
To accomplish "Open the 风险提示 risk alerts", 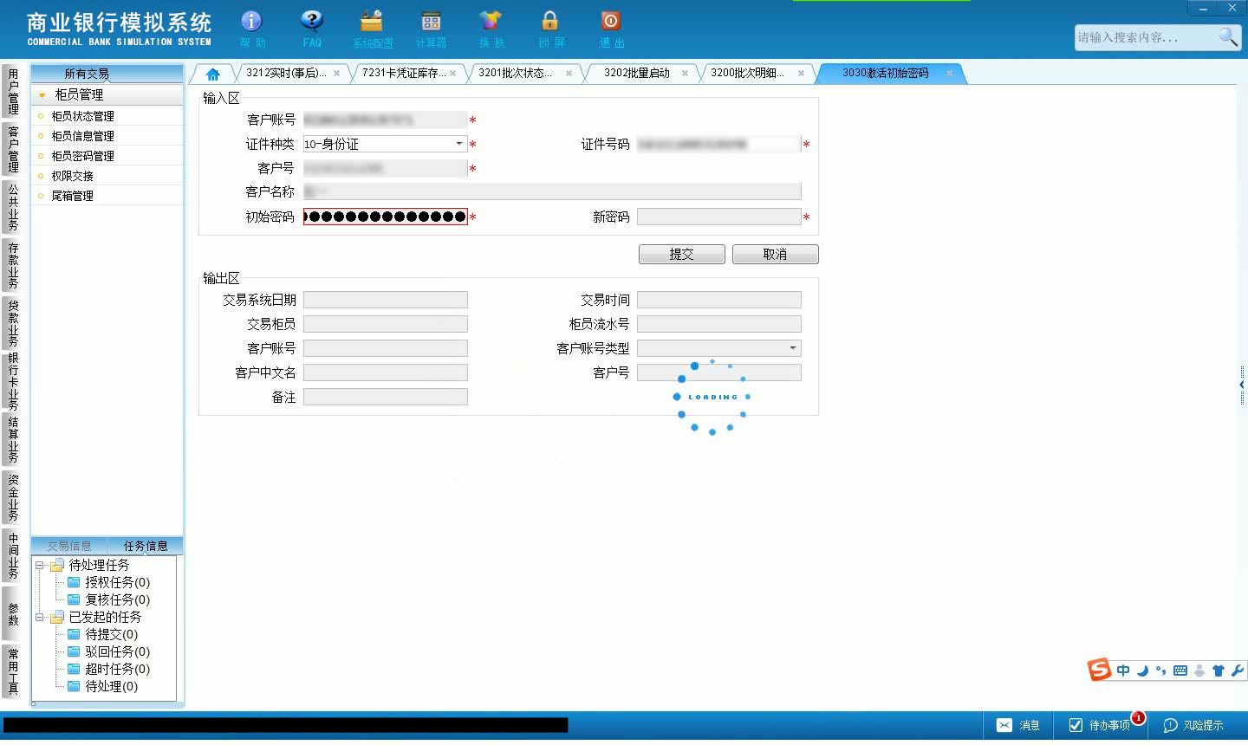I will click(1194, 725).
